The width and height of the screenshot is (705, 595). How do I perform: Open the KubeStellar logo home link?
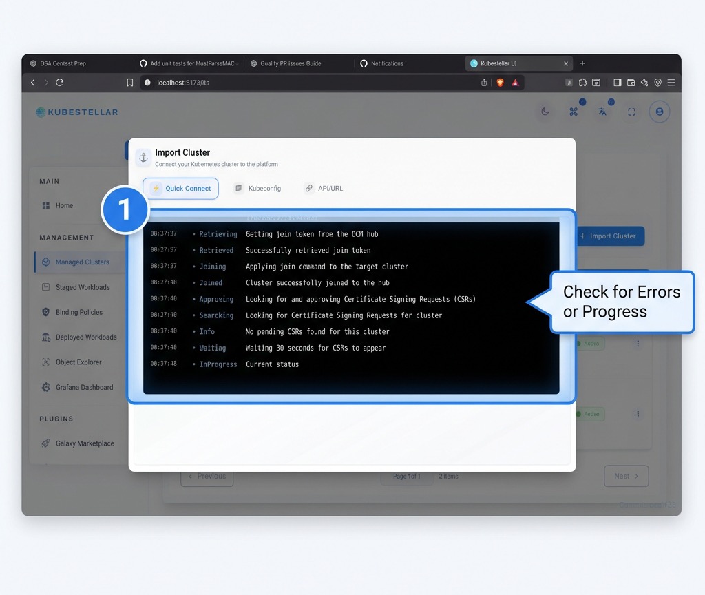click(76, 112)
